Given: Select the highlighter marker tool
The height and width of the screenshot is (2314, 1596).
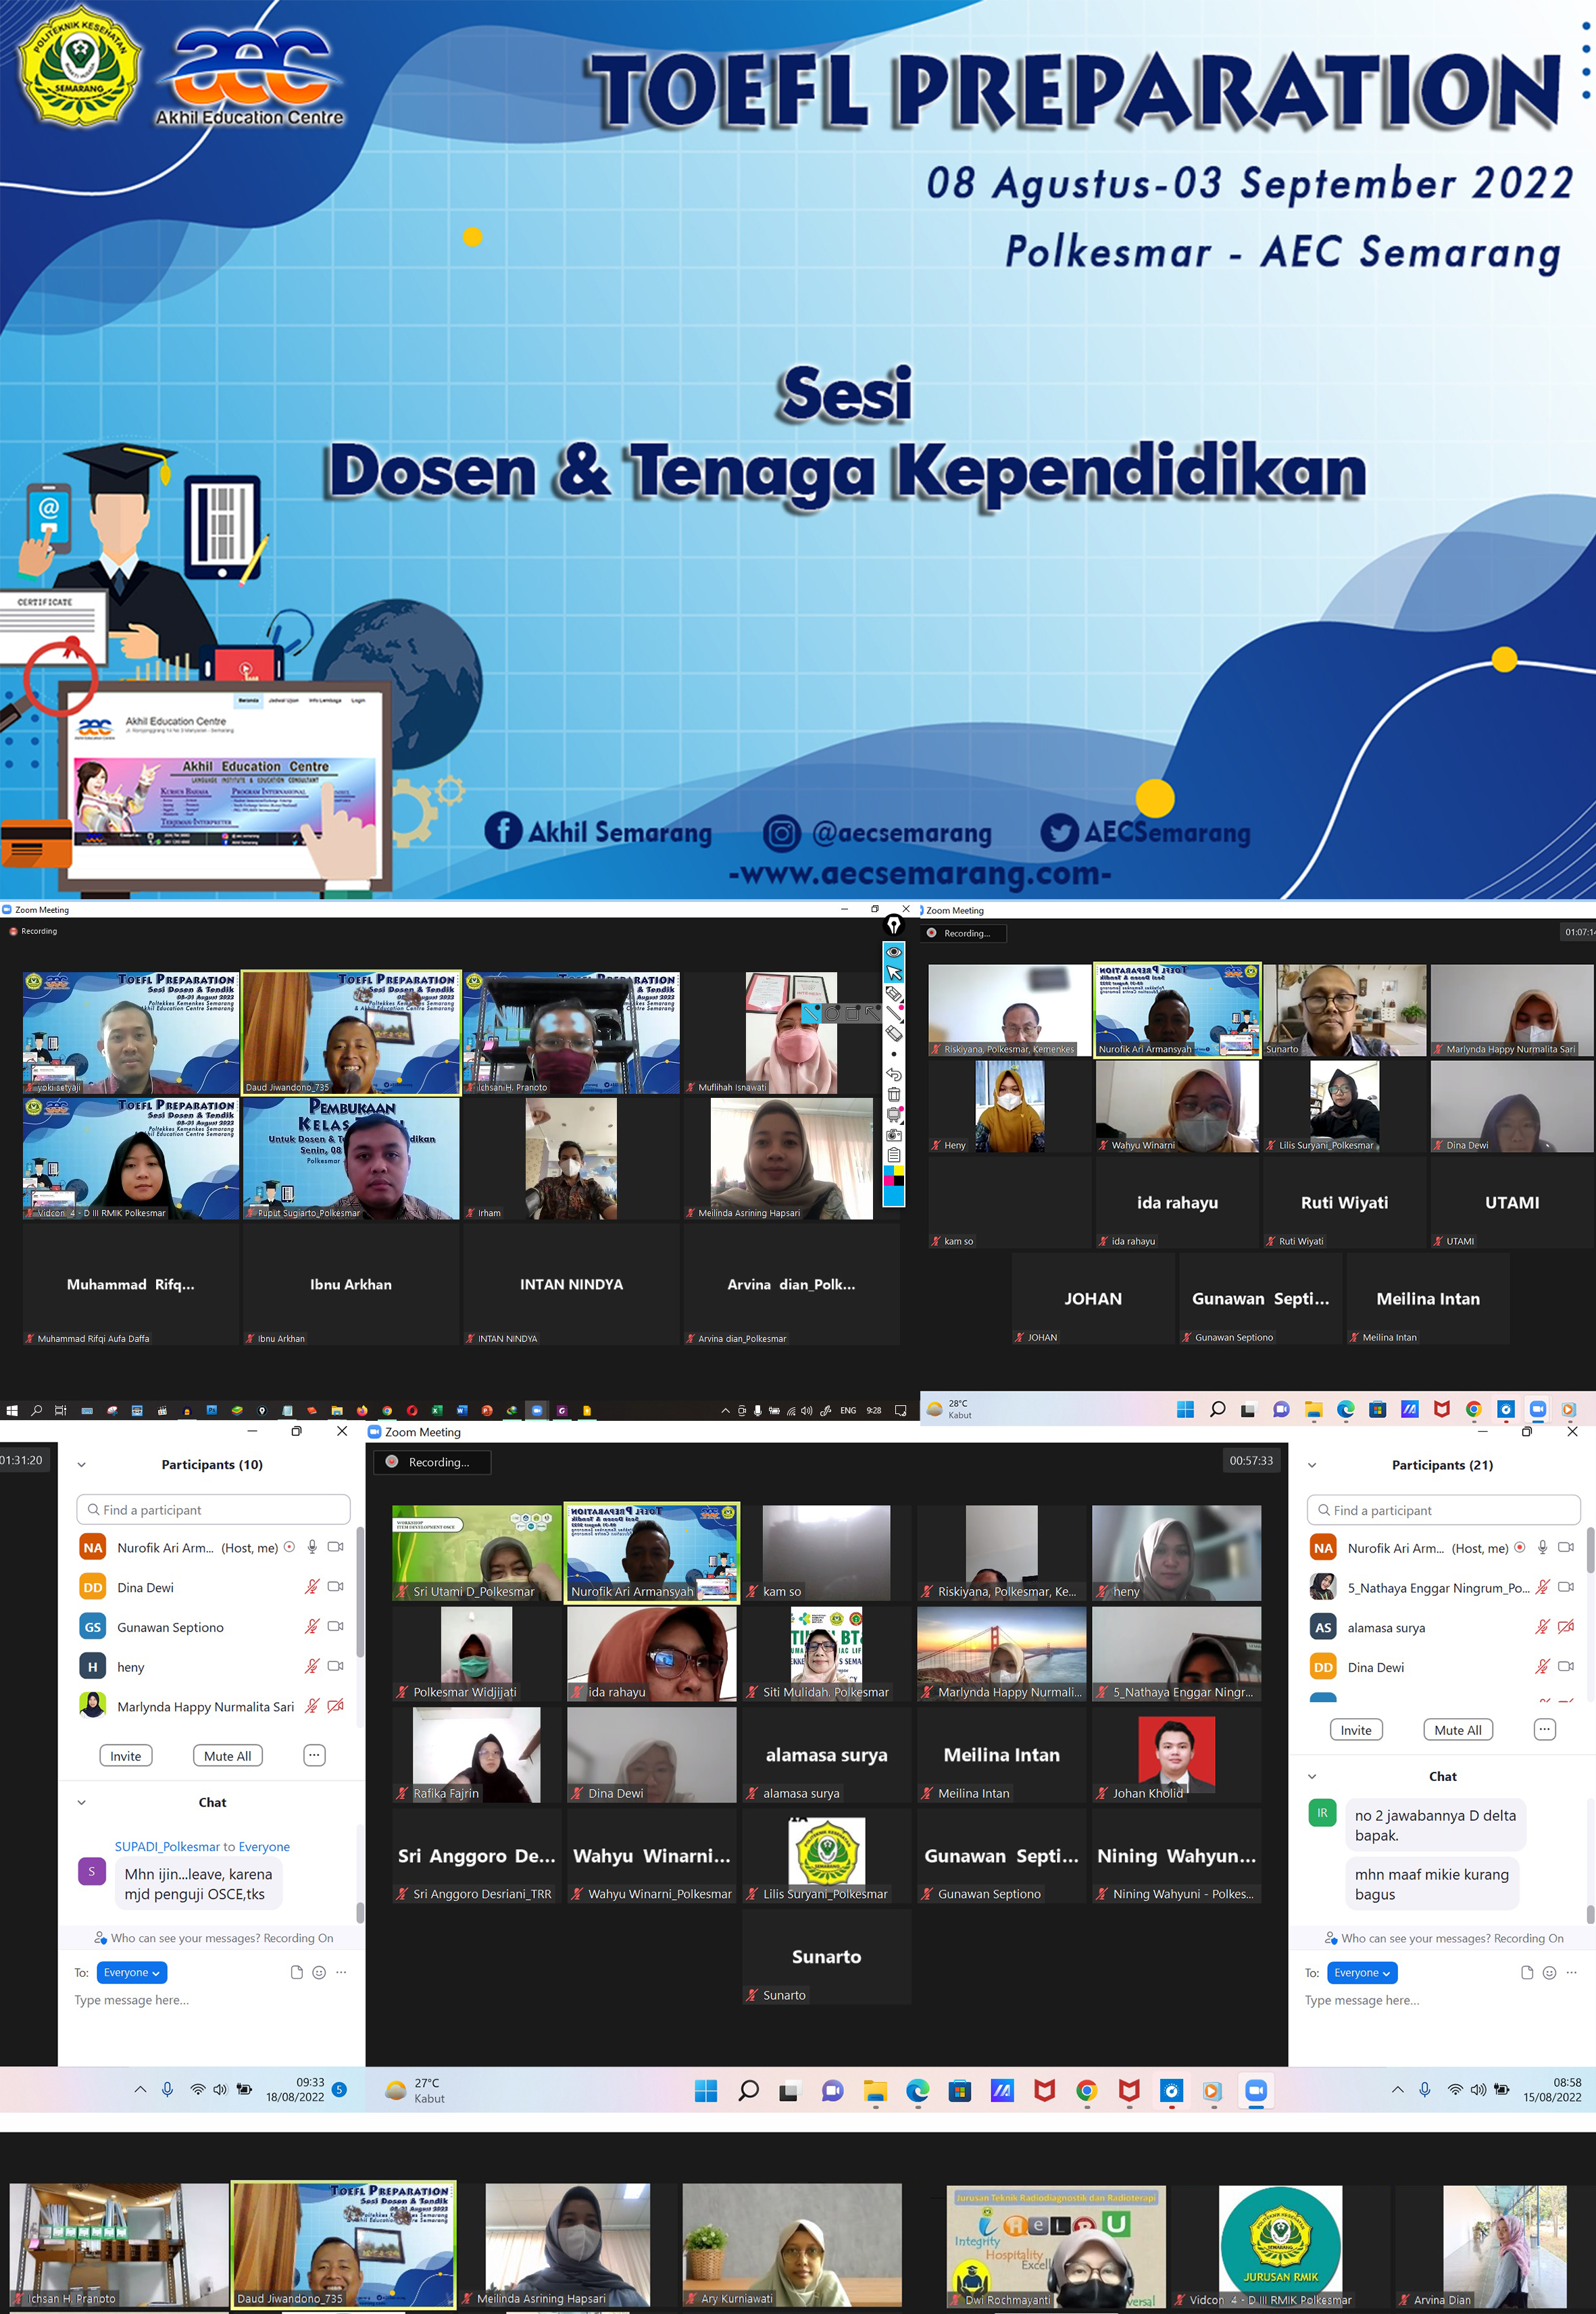Looking at the screenshot, I should click(x=894, y=994).
